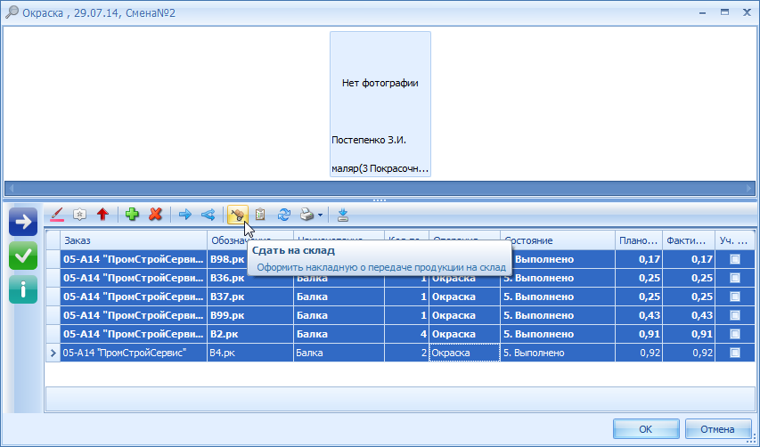Toggle checkbox in the B37.рк row
This screenshot has width=760, height=447.
click(735, 297)
